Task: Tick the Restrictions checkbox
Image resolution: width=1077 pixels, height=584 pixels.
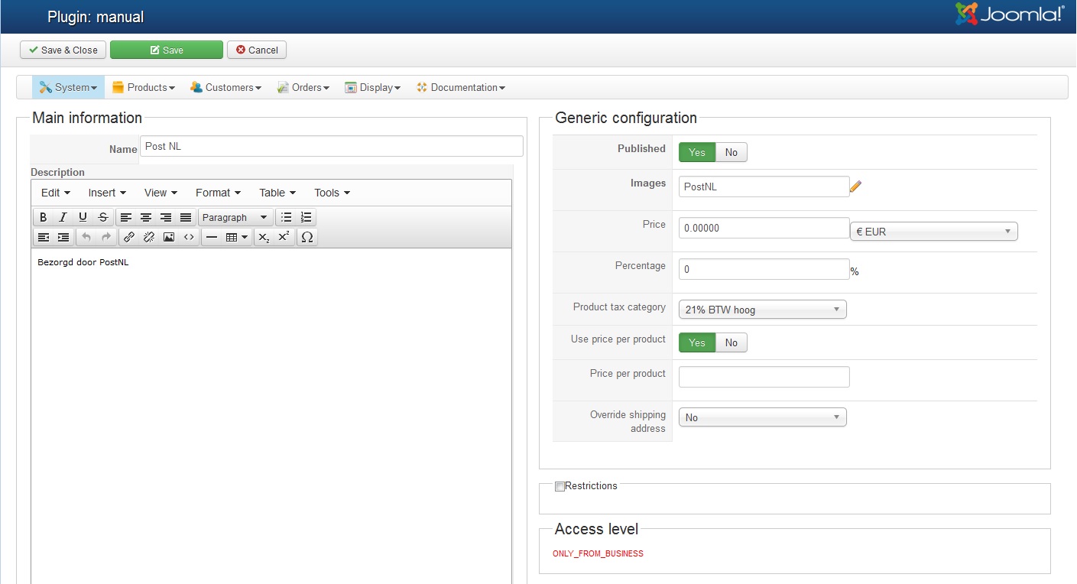Action: coord(560,486)
